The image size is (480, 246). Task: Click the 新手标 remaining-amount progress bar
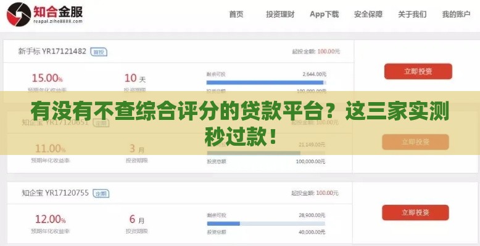coord(267,82)
